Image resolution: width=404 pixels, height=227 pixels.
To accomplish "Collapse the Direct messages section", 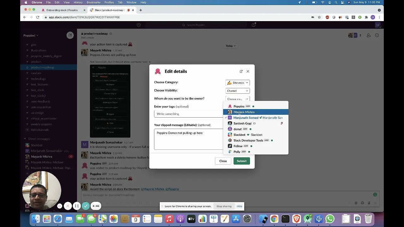I will coord(25,139).
